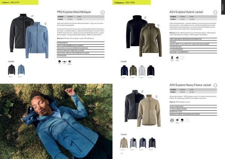Click the circular badge next to PRO Explore Wool Midlayer title
The width and height of the screenshot is (225, 159).
(x=103, y=12)
